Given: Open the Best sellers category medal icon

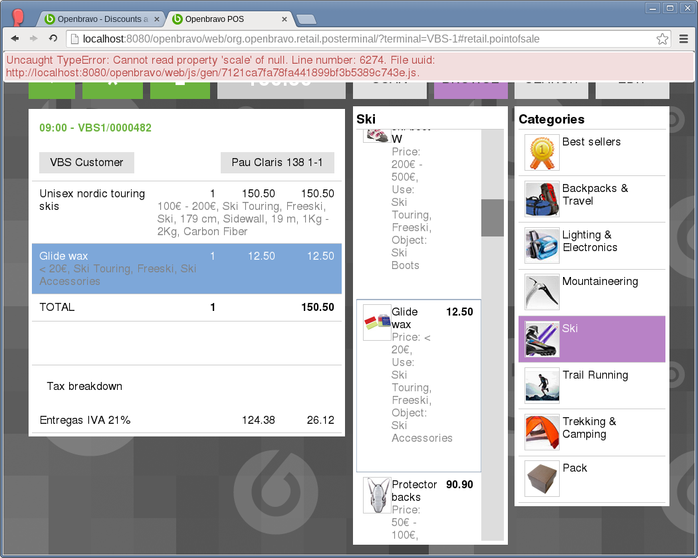Looking at the screenshot, I should point(542,152).
